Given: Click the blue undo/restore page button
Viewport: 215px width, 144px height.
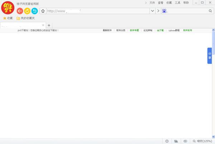Looking at the screenshot, I should pos(34,11).
